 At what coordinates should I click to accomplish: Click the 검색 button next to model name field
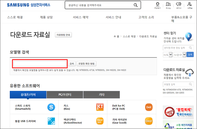tap(72, 64)
